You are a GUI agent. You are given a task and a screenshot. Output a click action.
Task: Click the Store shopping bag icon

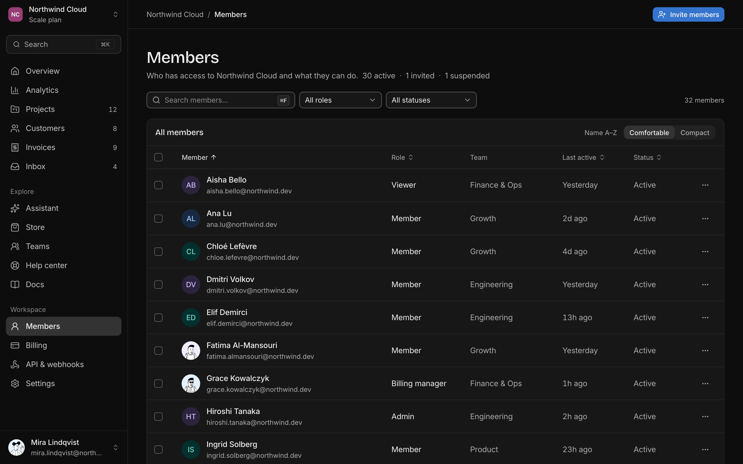point(15,227)
